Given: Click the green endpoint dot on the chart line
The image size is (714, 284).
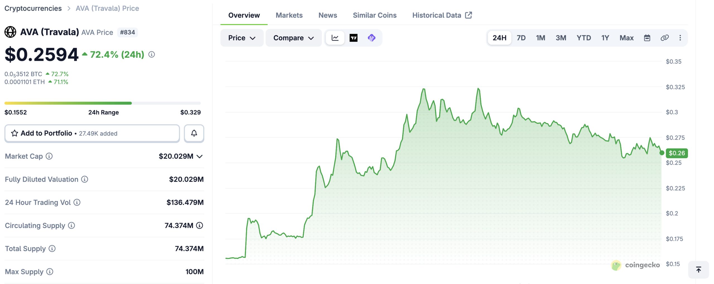Looking at the screenshot, I should pos(662,153).
